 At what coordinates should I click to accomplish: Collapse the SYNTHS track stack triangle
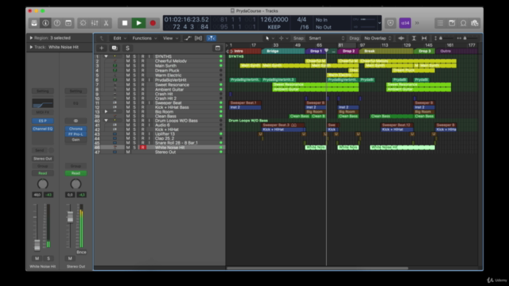point(106,56)
